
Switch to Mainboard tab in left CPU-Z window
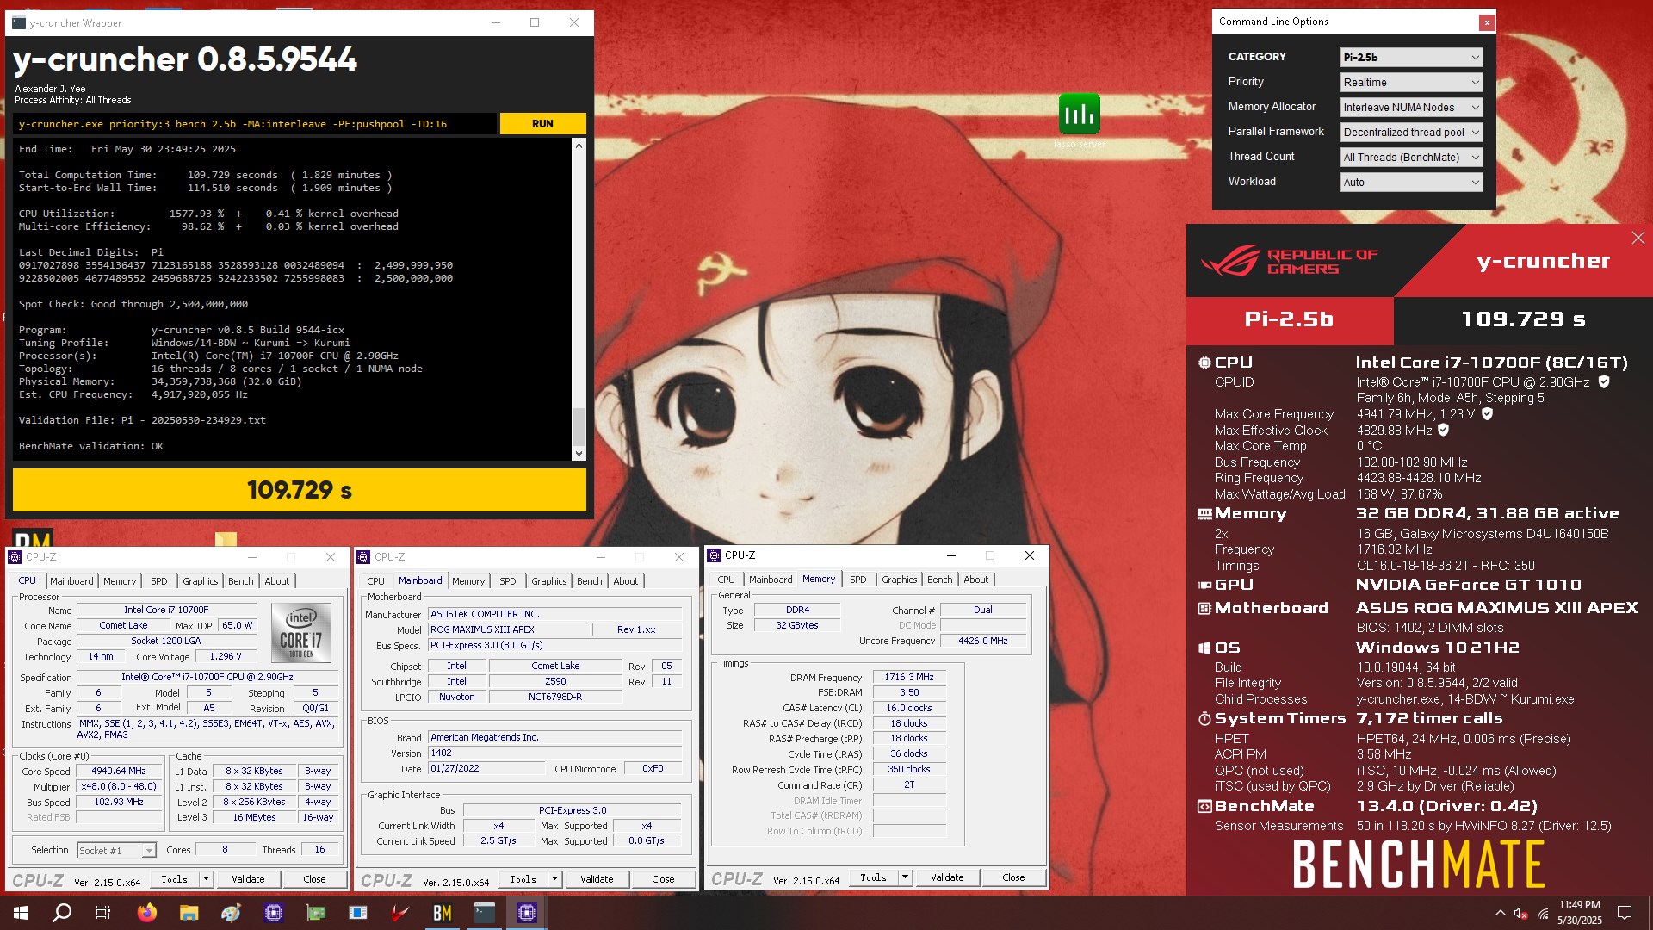[71, 581]
